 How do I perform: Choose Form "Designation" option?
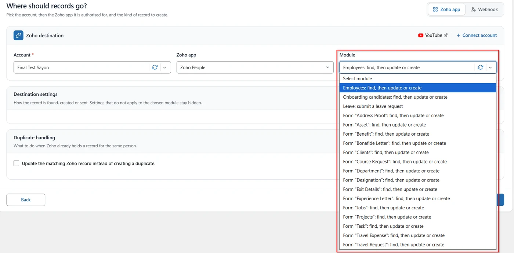pyautogui.click(x=418, y=180)
